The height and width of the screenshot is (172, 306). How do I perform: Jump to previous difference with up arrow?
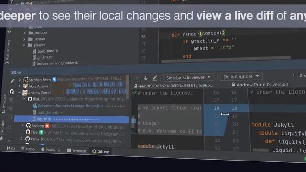tap(137, 78)
